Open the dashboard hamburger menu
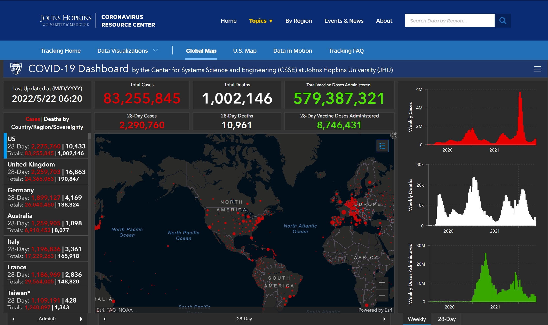 click(x=537, y=69)
